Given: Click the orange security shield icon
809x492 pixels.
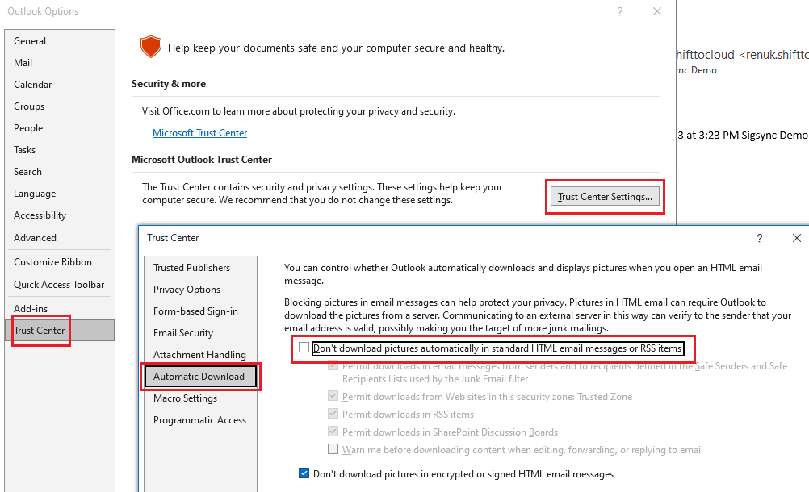Looking at the screenshot, I should click(150, 48).
